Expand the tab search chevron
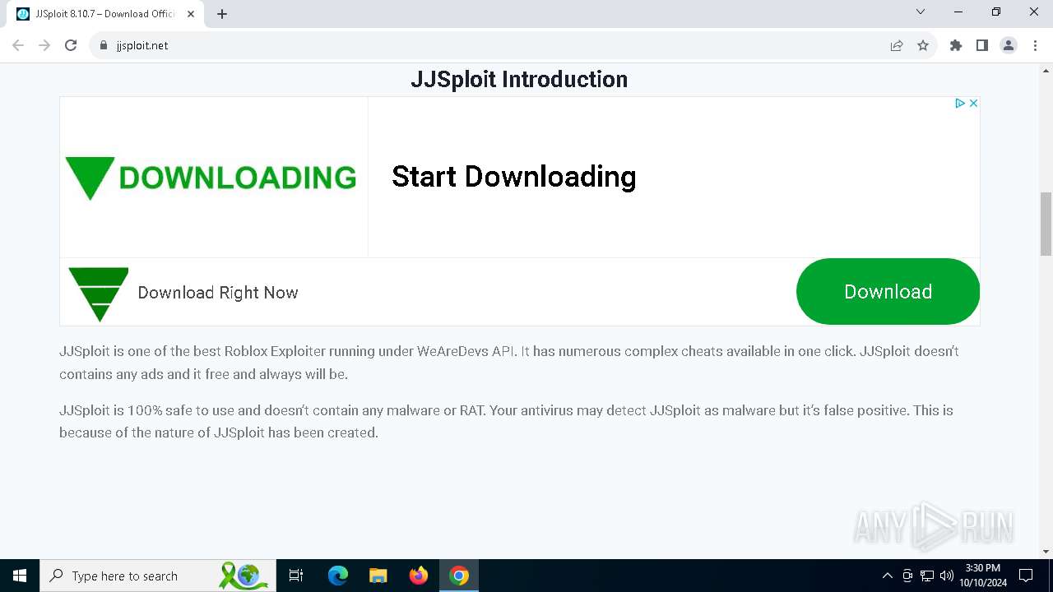 click(x=921, y=12)
